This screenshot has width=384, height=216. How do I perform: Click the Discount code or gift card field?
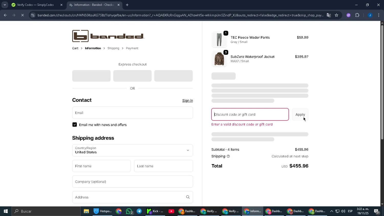pos(250,114)
